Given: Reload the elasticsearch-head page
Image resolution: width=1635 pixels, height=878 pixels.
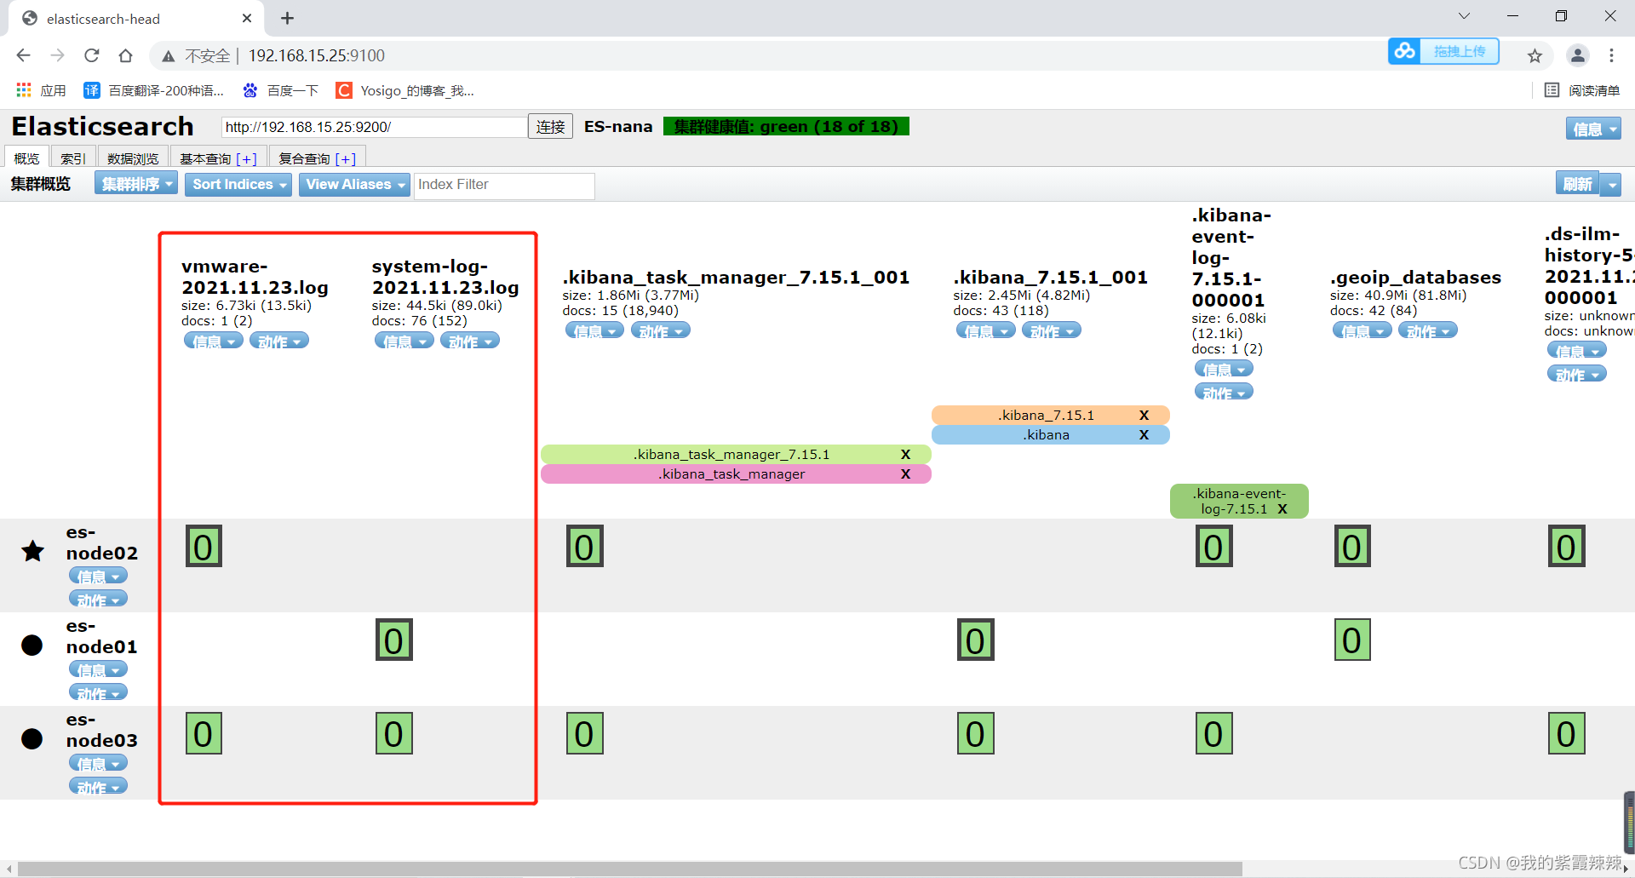Looking at the screenshot, I should 92,55.
